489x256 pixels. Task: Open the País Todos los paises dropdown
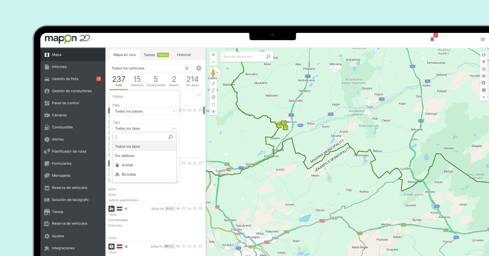click(x=145, y=111)
